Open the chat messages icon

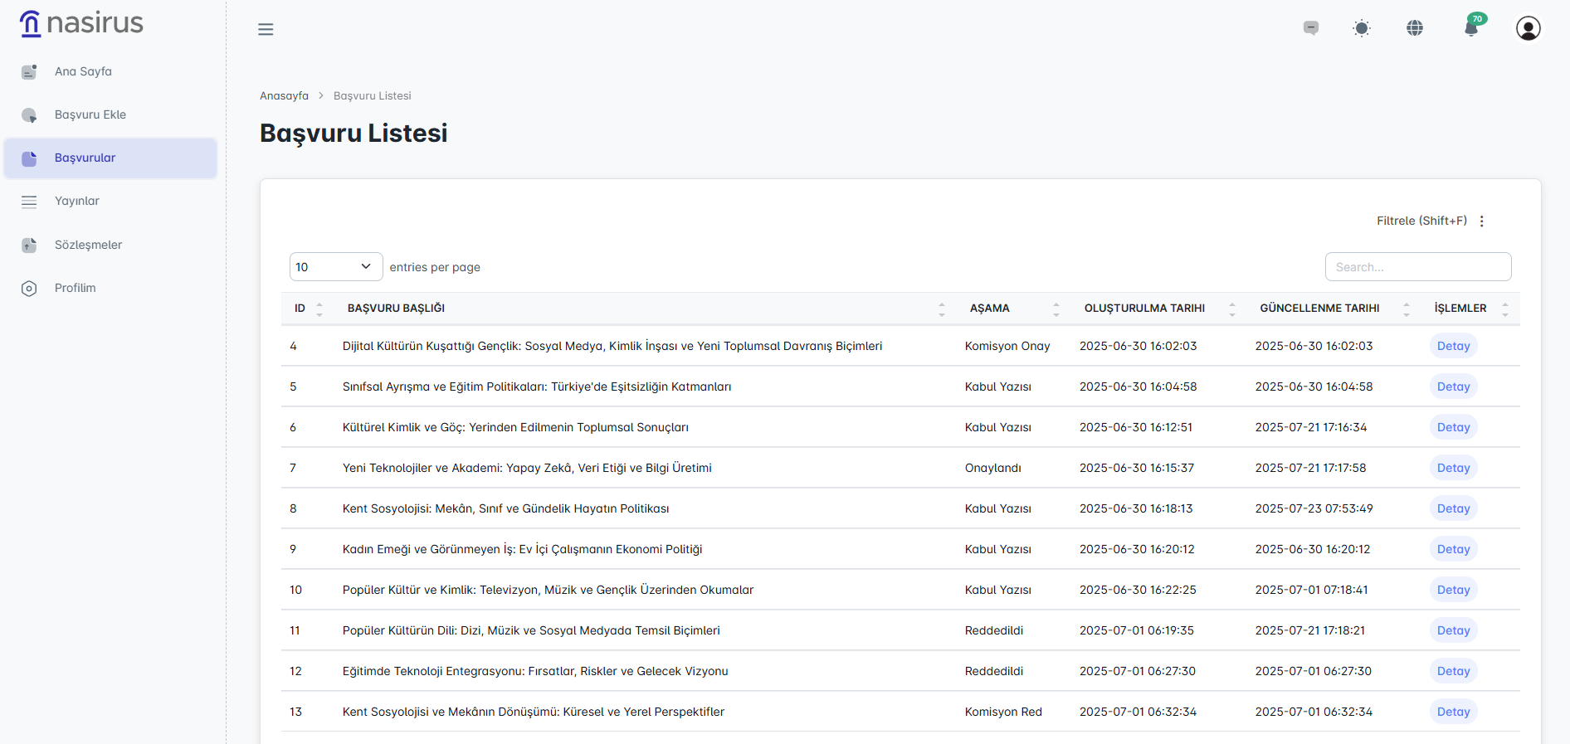(x=1310, y=28)
